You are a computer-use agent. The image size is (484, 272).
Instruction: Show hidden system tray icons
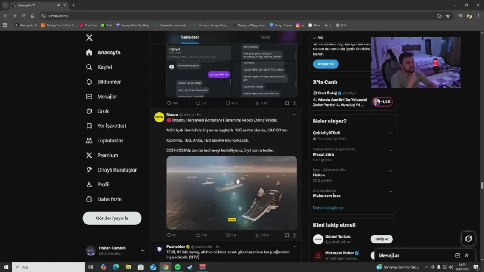pyautogui.click(x=427, y=267)
